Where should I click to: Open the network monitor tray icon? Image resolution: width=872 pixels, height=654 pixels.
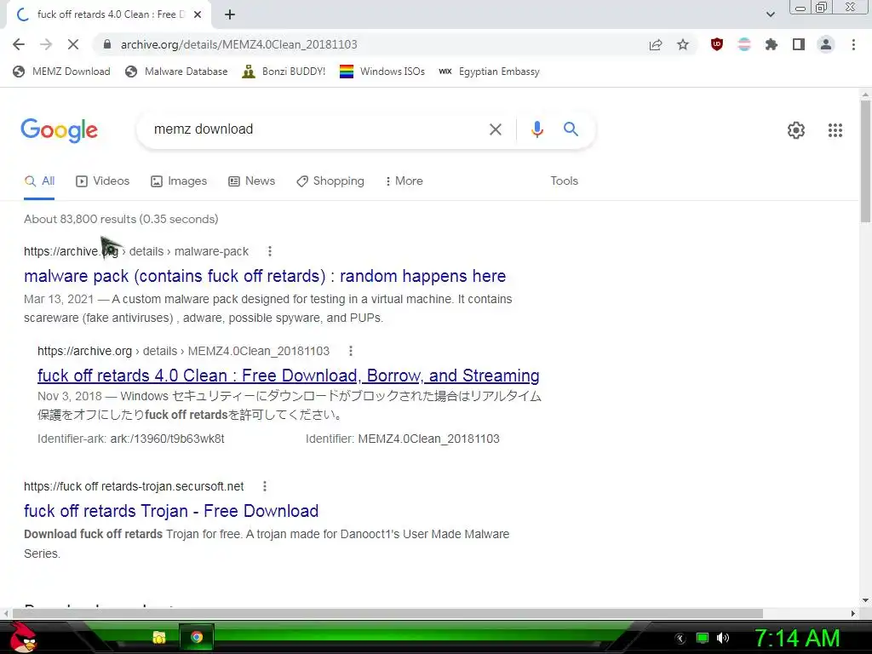tap(703, 639)
